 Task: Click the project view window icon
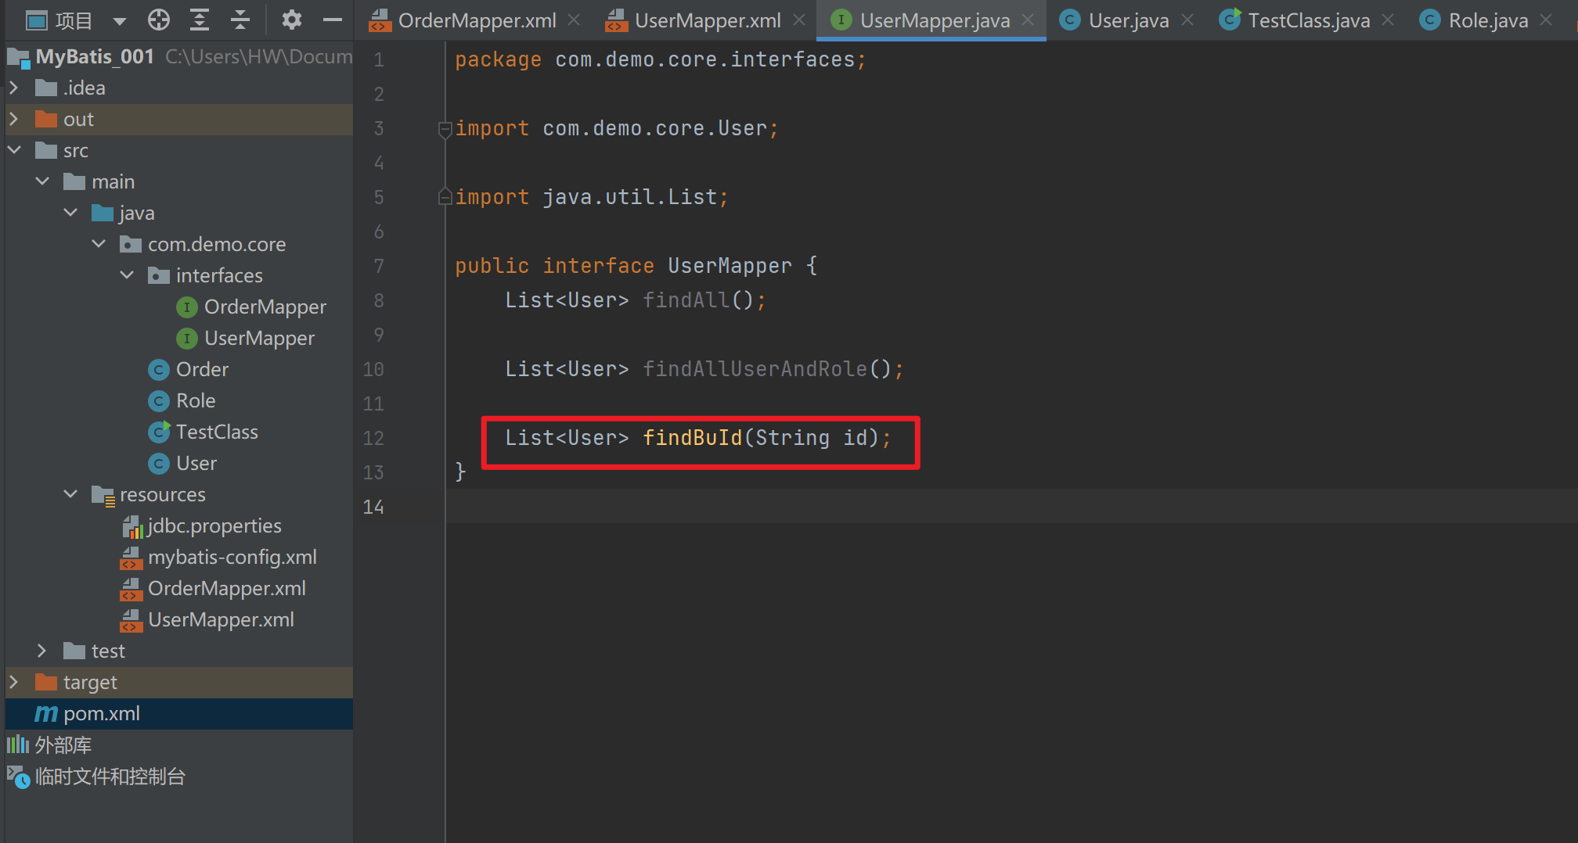click(x=37, y=20)
